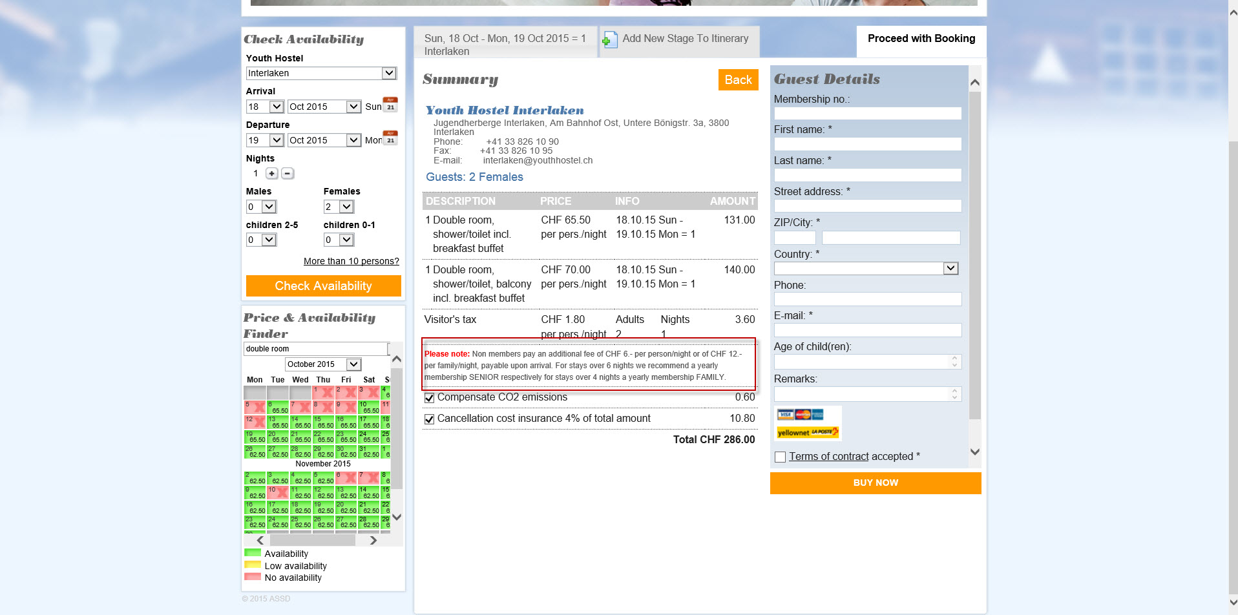Open the departure day dropdown showing 19
The width and height of the screenshot is (1238, 615).
click(x=265, y=140)
